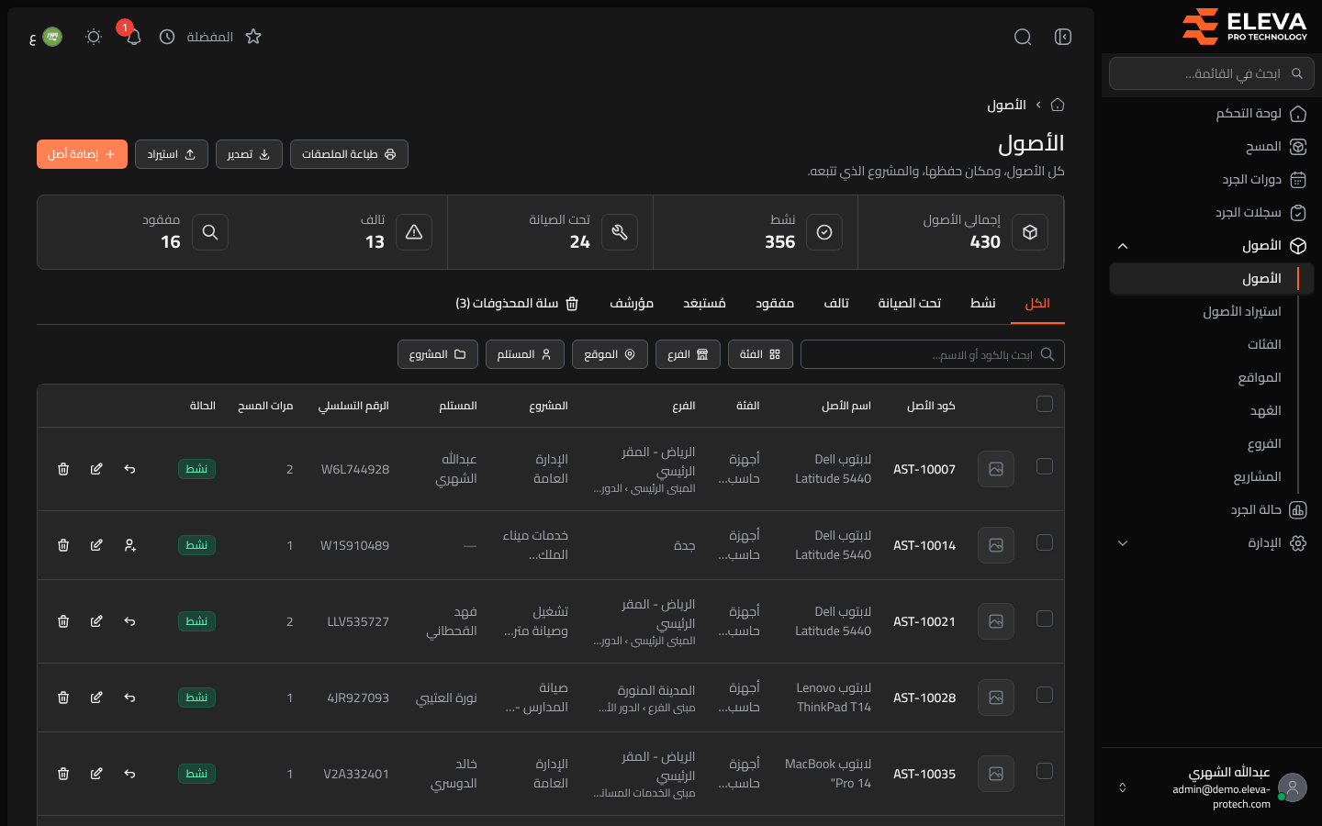Check the AST-10014 row checkbox
This screenshot has height=826, width=1322.
(x=1045, y=542)
